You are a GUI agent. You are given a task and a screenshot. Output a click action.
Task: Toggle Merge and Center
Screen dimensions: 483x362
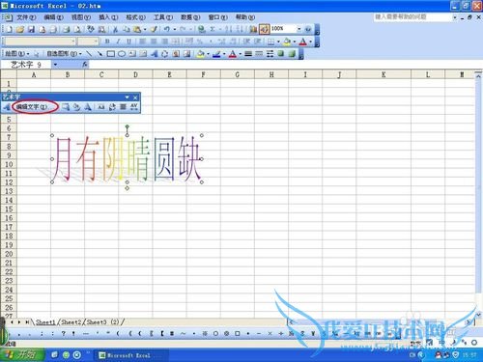[x=176, y=42]
